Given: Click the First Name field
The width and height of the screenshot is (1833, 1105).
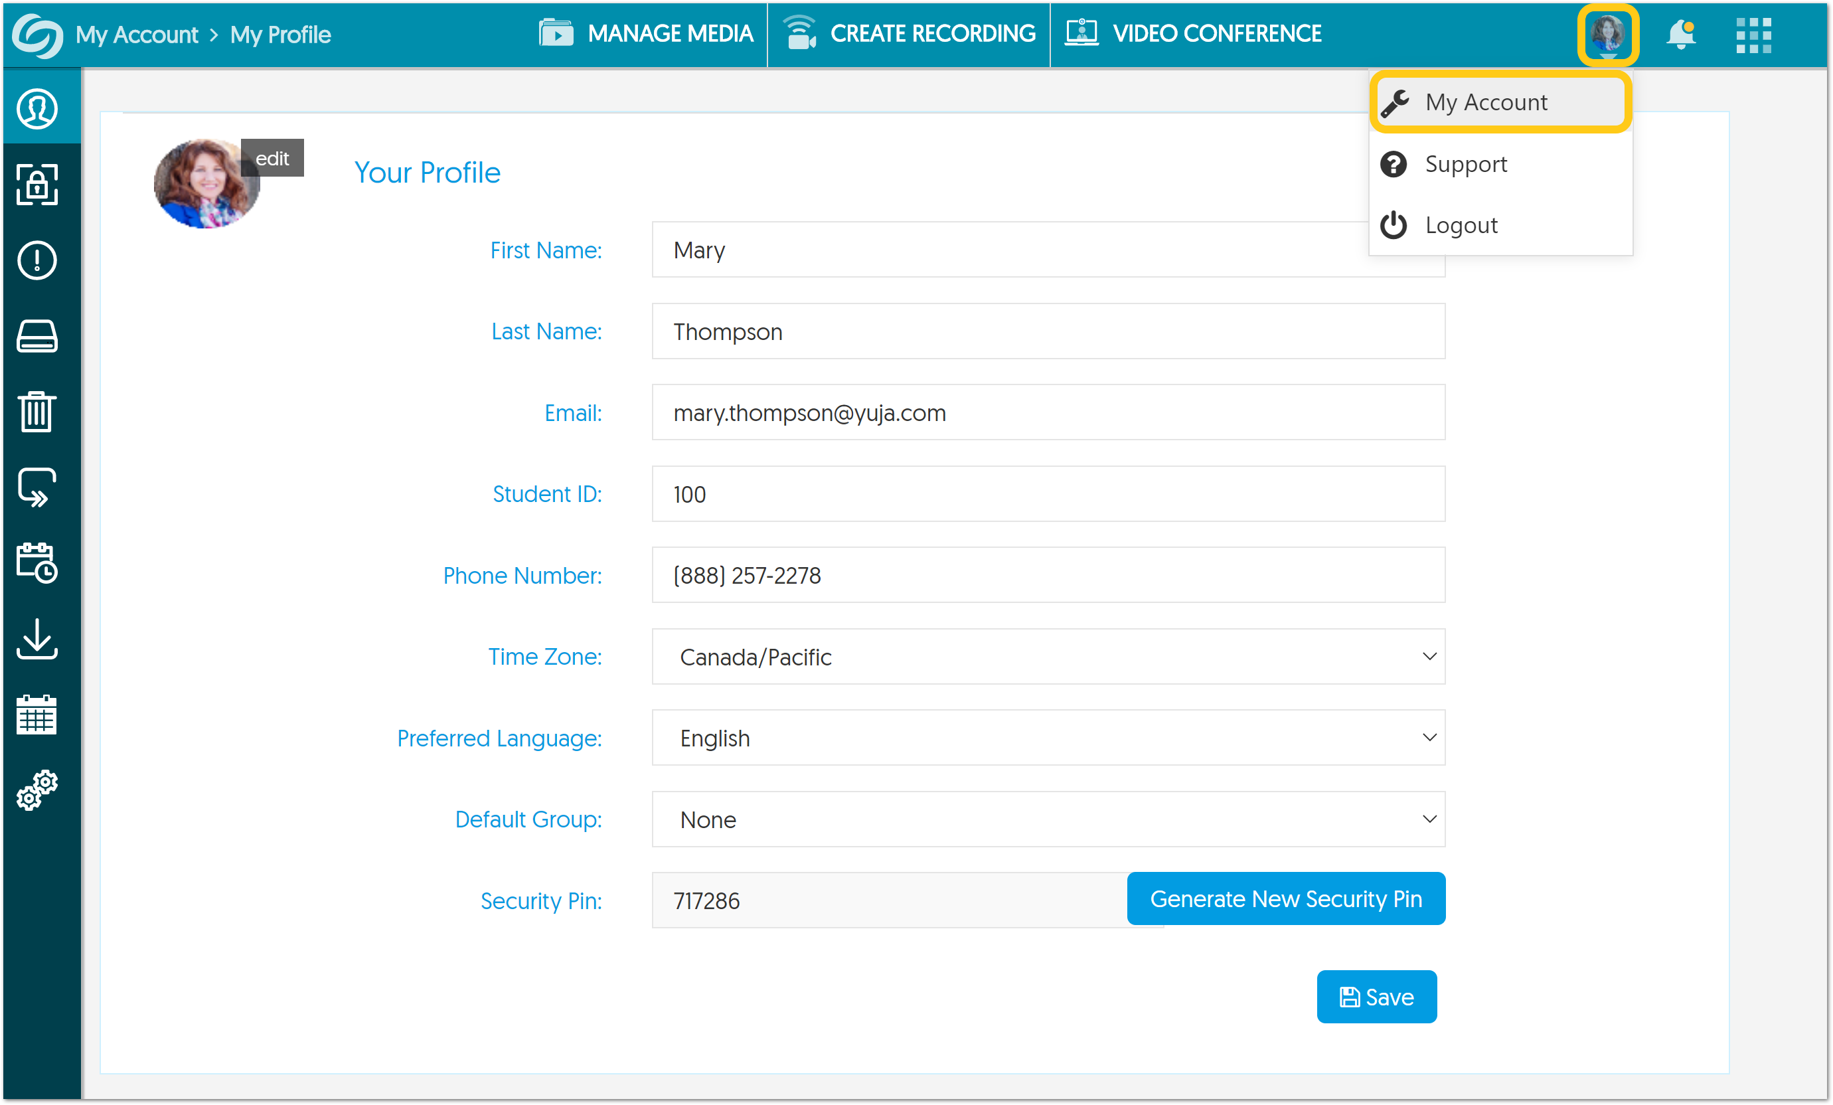Looking at the screenshot, I should 1048,249.
